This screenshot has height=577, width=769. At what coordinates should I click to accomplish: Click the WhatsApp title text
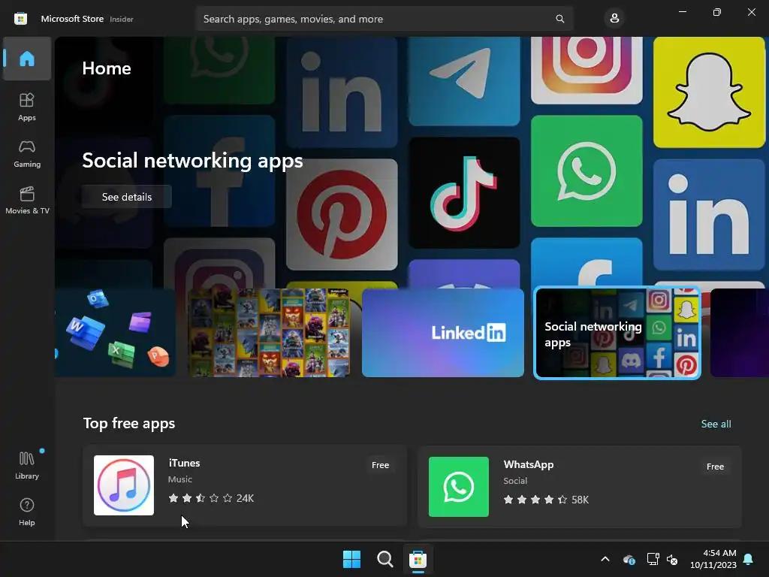pos(528,464)
